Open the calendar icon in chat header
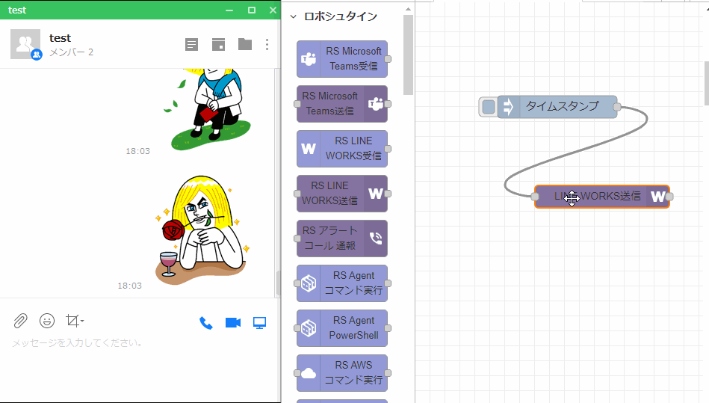This screenshot has height=403, width=709. click(218, 44)
